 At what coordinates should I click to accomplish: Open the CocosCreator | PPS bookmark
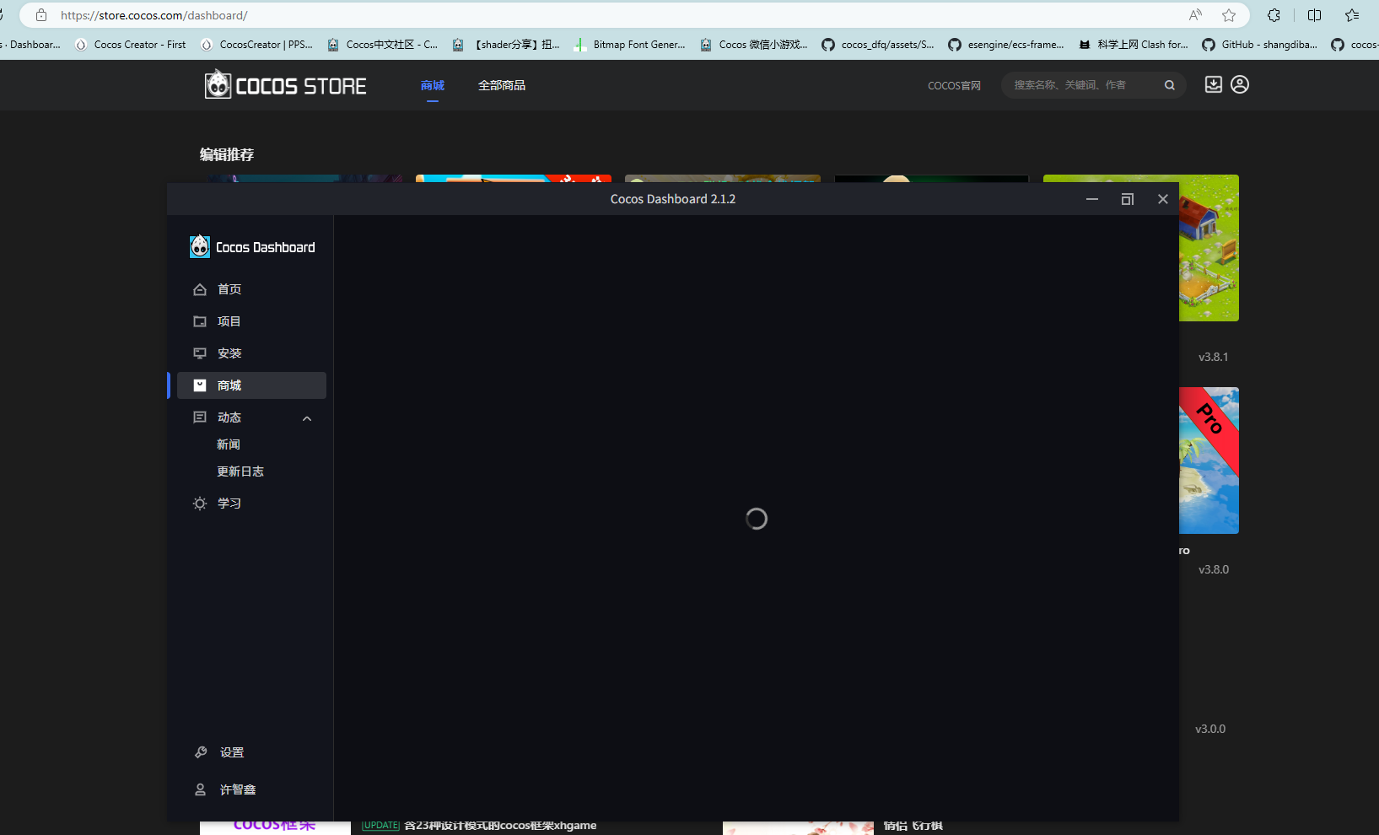256,45
